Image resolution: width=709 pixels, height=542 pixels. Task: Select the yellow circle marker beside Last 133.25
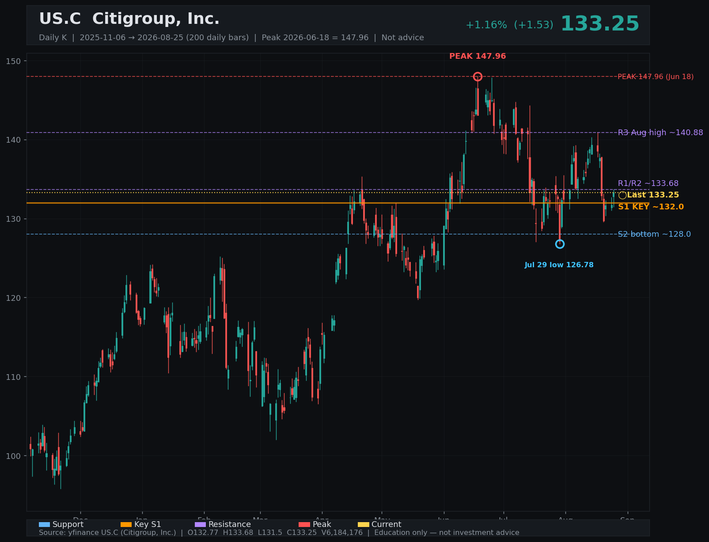coord(622,195)
